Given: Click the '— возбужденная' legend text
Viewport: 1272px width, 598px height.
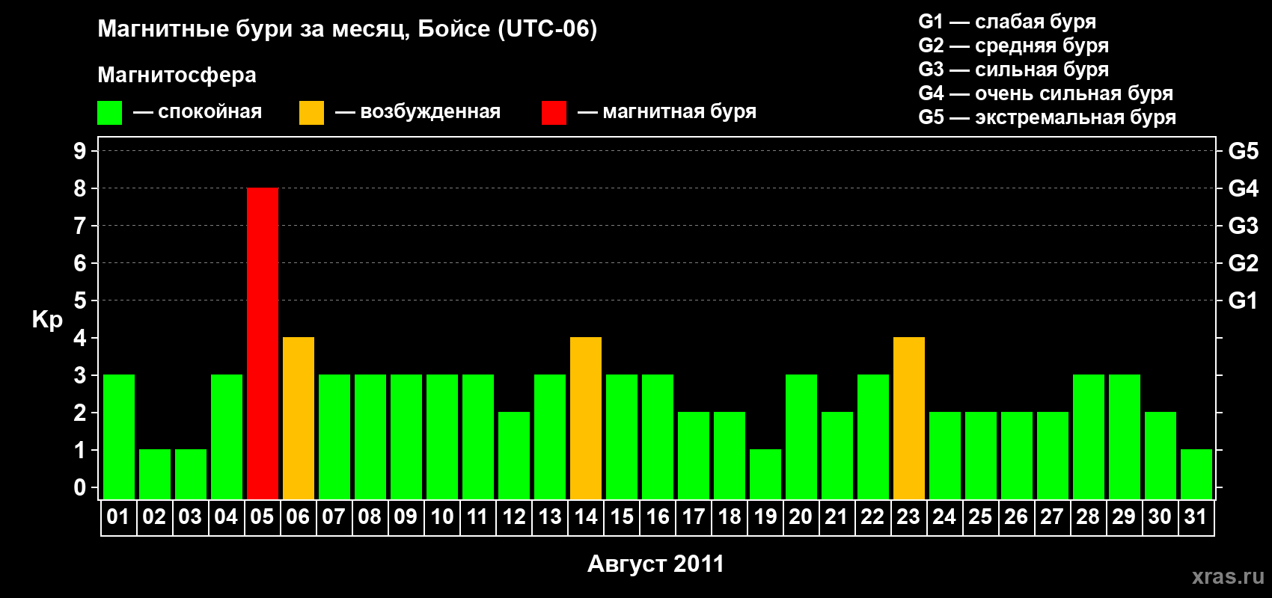Looking at the screenshot, I should point(418,112).
